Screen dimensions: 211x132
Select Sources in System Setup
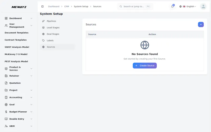[x=57, y=47]
